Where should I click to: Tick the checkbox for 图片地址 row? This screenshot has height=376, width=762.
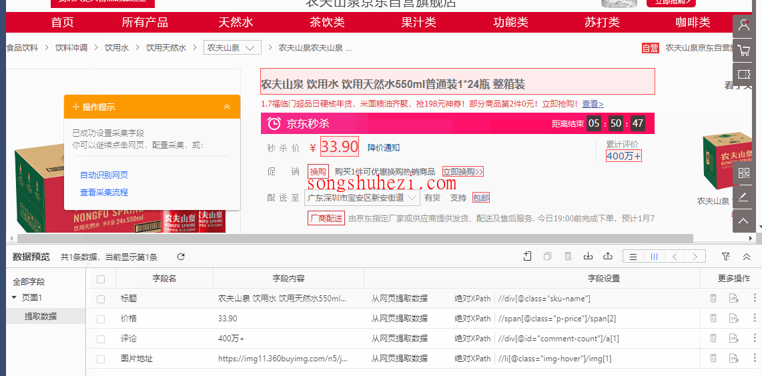[101, 359]
